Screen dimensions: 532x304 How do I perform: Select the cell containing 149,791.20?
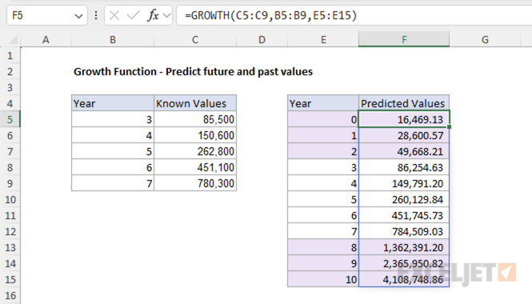pos(404,183)
